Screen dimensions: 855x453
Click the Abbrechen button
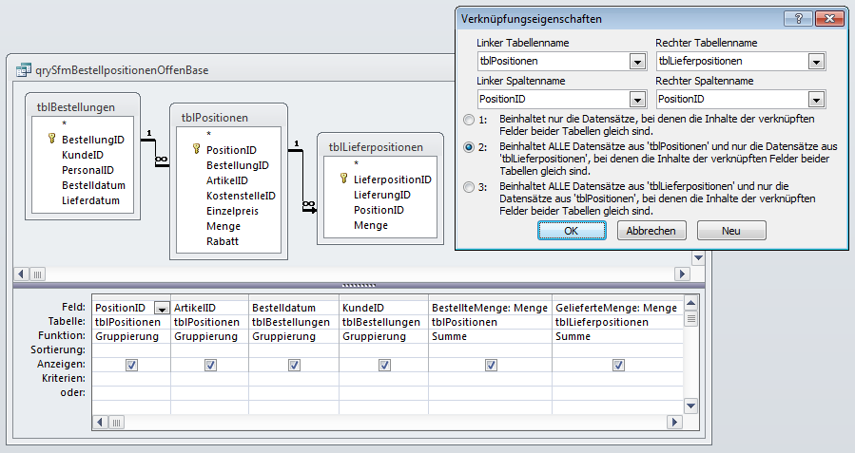651,231
